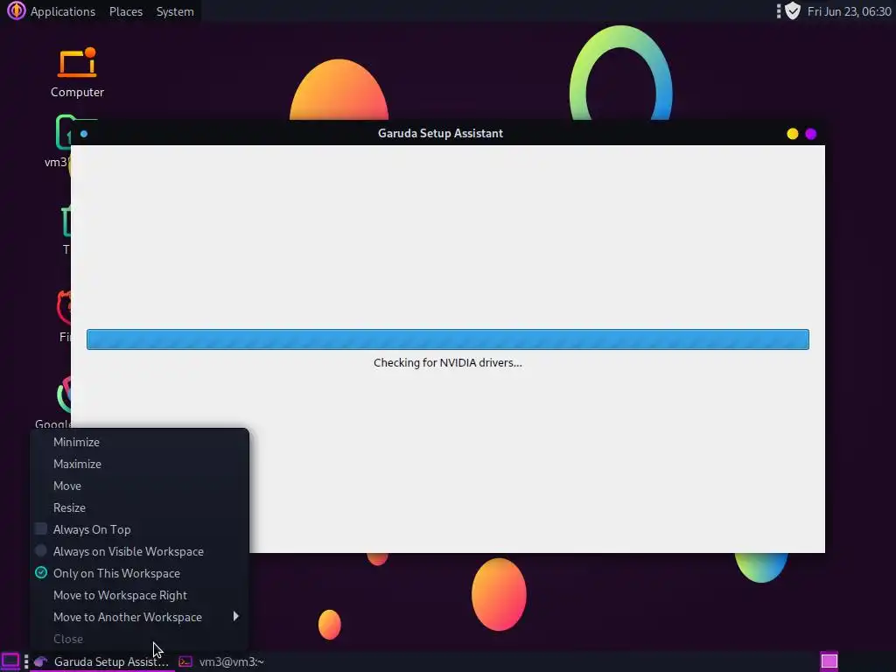Click the panel handle dots beside the shield

[778, 10]
